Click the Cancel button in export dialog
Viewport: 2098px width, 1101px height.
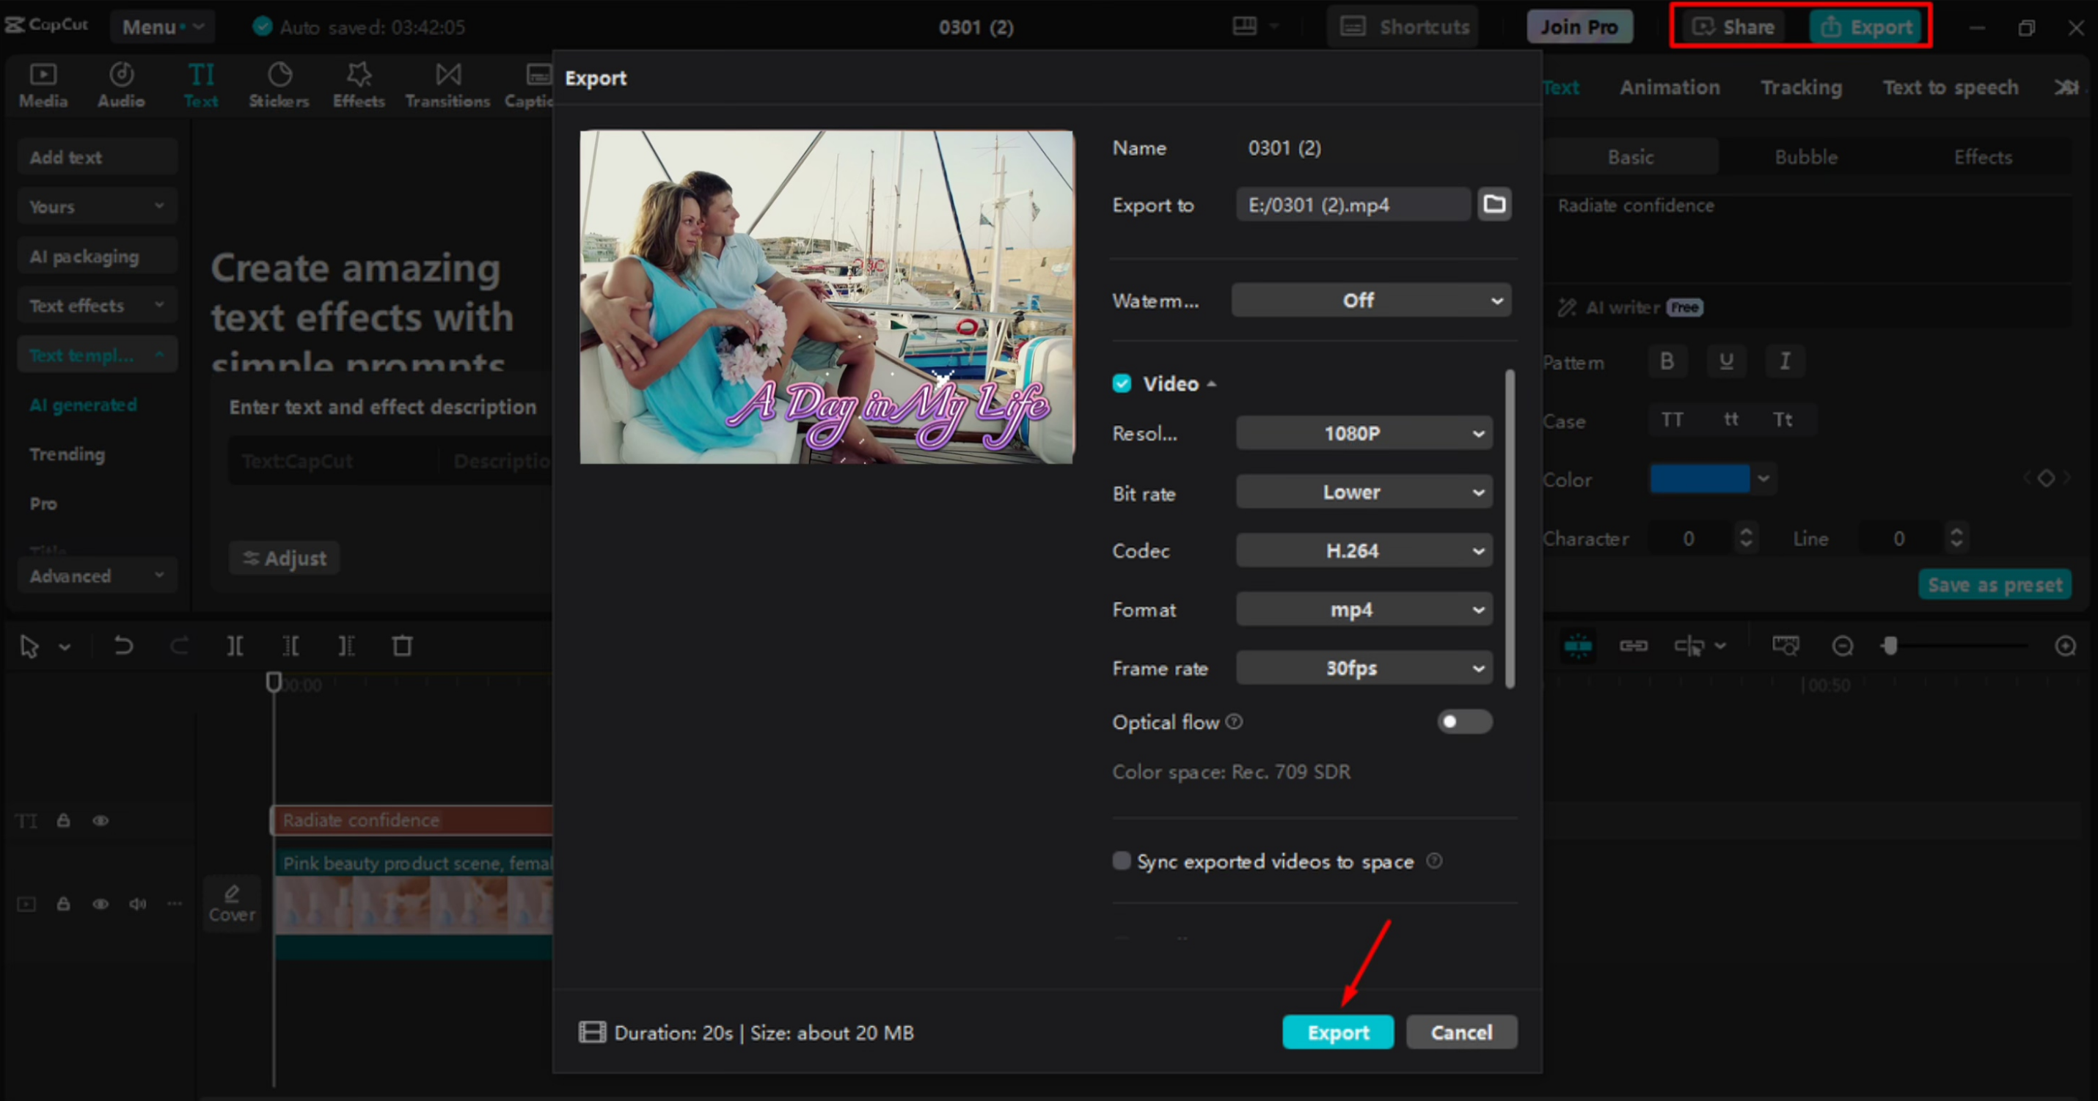pyautogui.click(x=1461, y=1032)
